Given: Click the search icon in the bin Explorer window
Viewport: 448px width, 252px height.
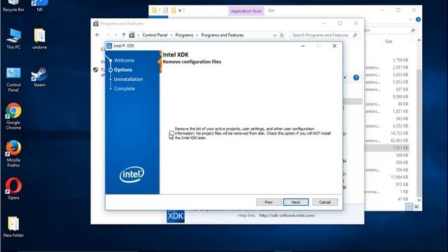Looking at the screenshot, I should [x=413, y=30].
